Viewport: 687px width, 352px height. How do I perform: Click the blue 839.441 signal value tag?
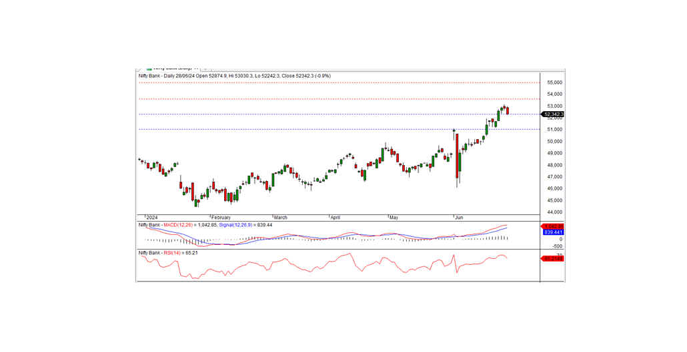coord(553,232)
